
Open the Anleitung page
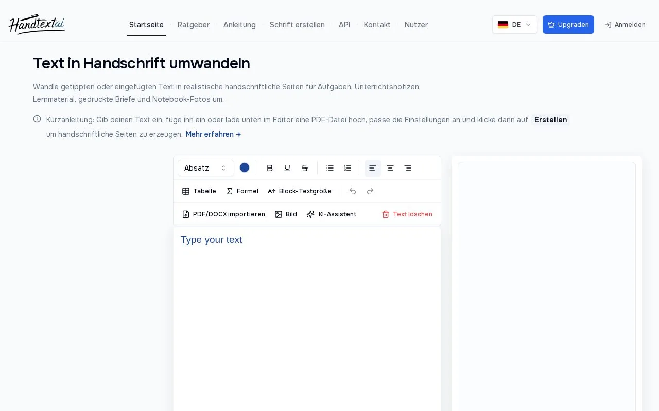point(239,25)
